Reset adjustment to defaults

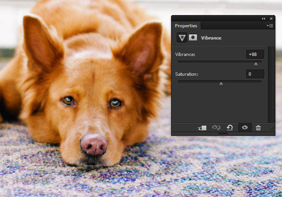coord(229,127)
